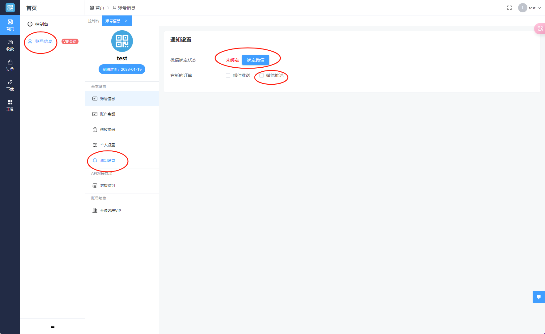This screenshot has height=334, width=545.
Task: Click the 开通续费VIP link
Action: point(110,211)
